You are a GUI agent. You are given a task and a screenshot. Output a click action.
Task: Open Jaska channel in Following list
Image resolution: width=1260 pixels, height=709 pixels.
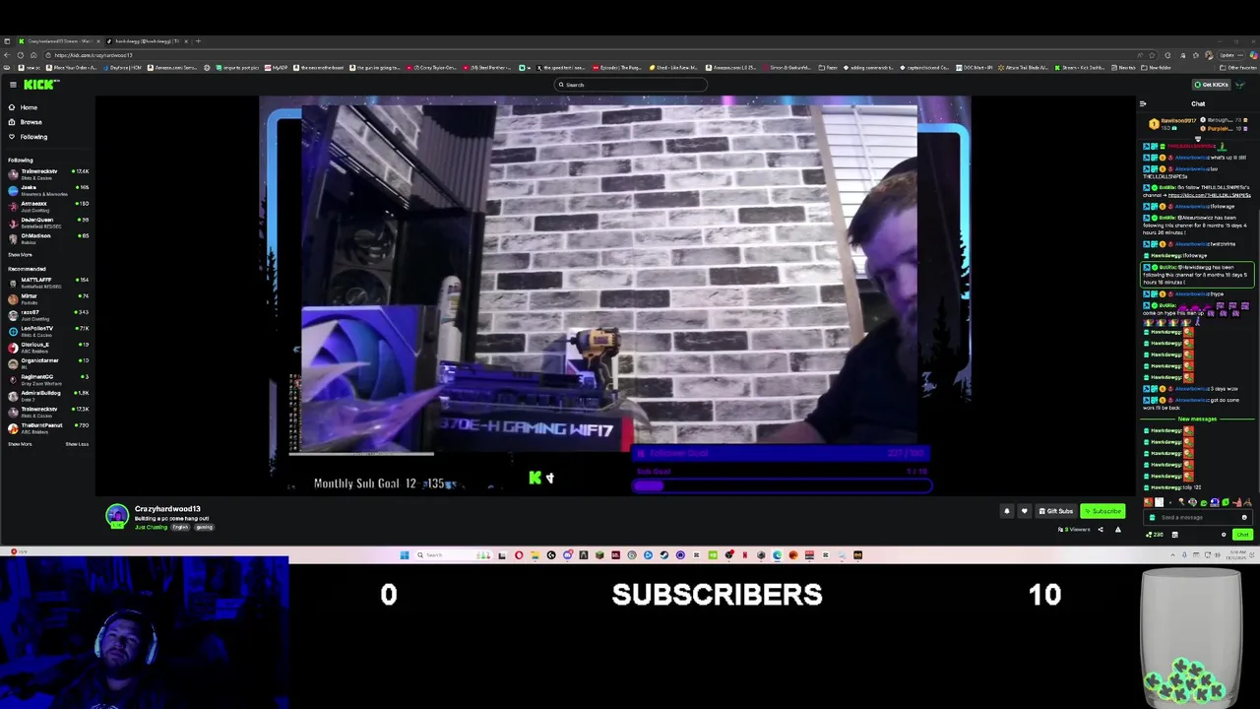point(48,190)
